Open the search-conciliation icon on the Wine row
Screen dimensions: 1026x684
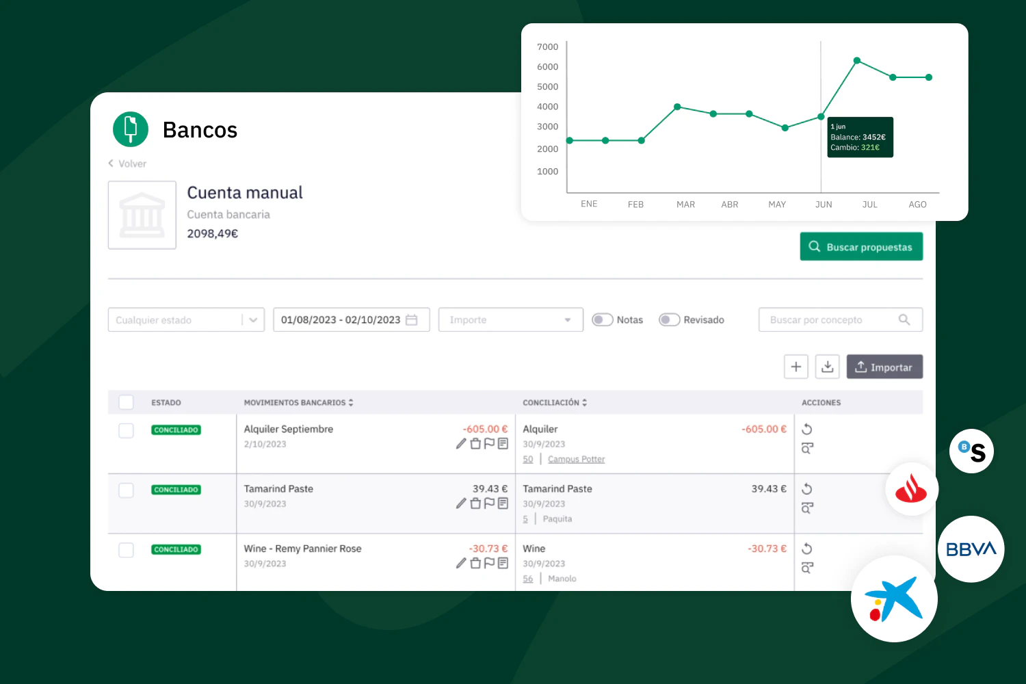[x=807, y=568]
